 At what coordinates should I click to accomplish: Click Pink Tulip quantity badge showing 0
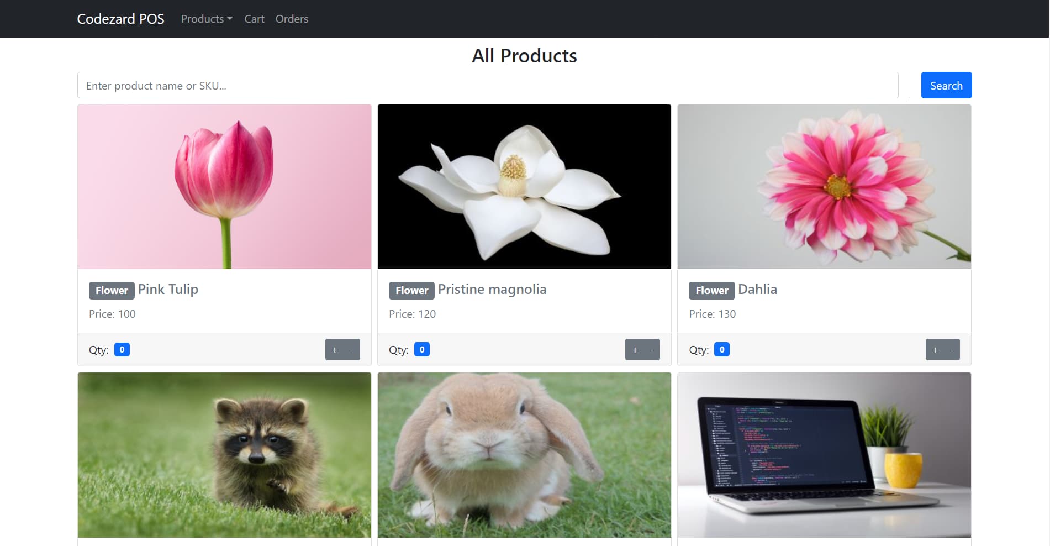(122, 349)
